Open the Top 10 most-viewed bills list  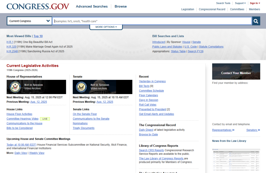click(38, 36)
